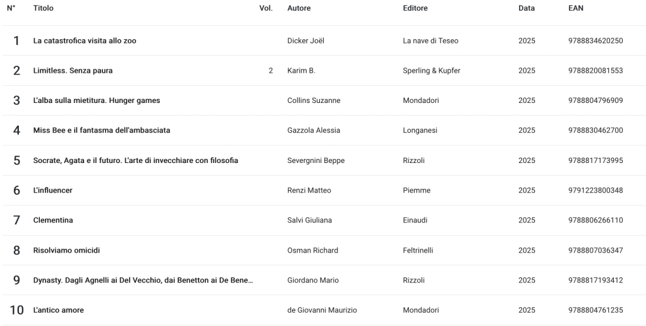Open 'Risolviamo omicidi' book entry
The width and height of the screenshot is (646, 326).
66,251
